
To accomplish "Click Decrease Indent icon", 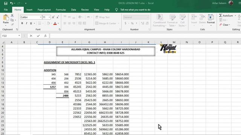I will 80,23.
